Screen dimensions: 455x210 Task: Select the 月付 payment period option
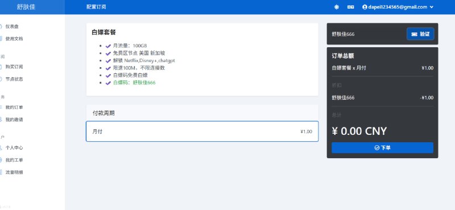point(202,131)
